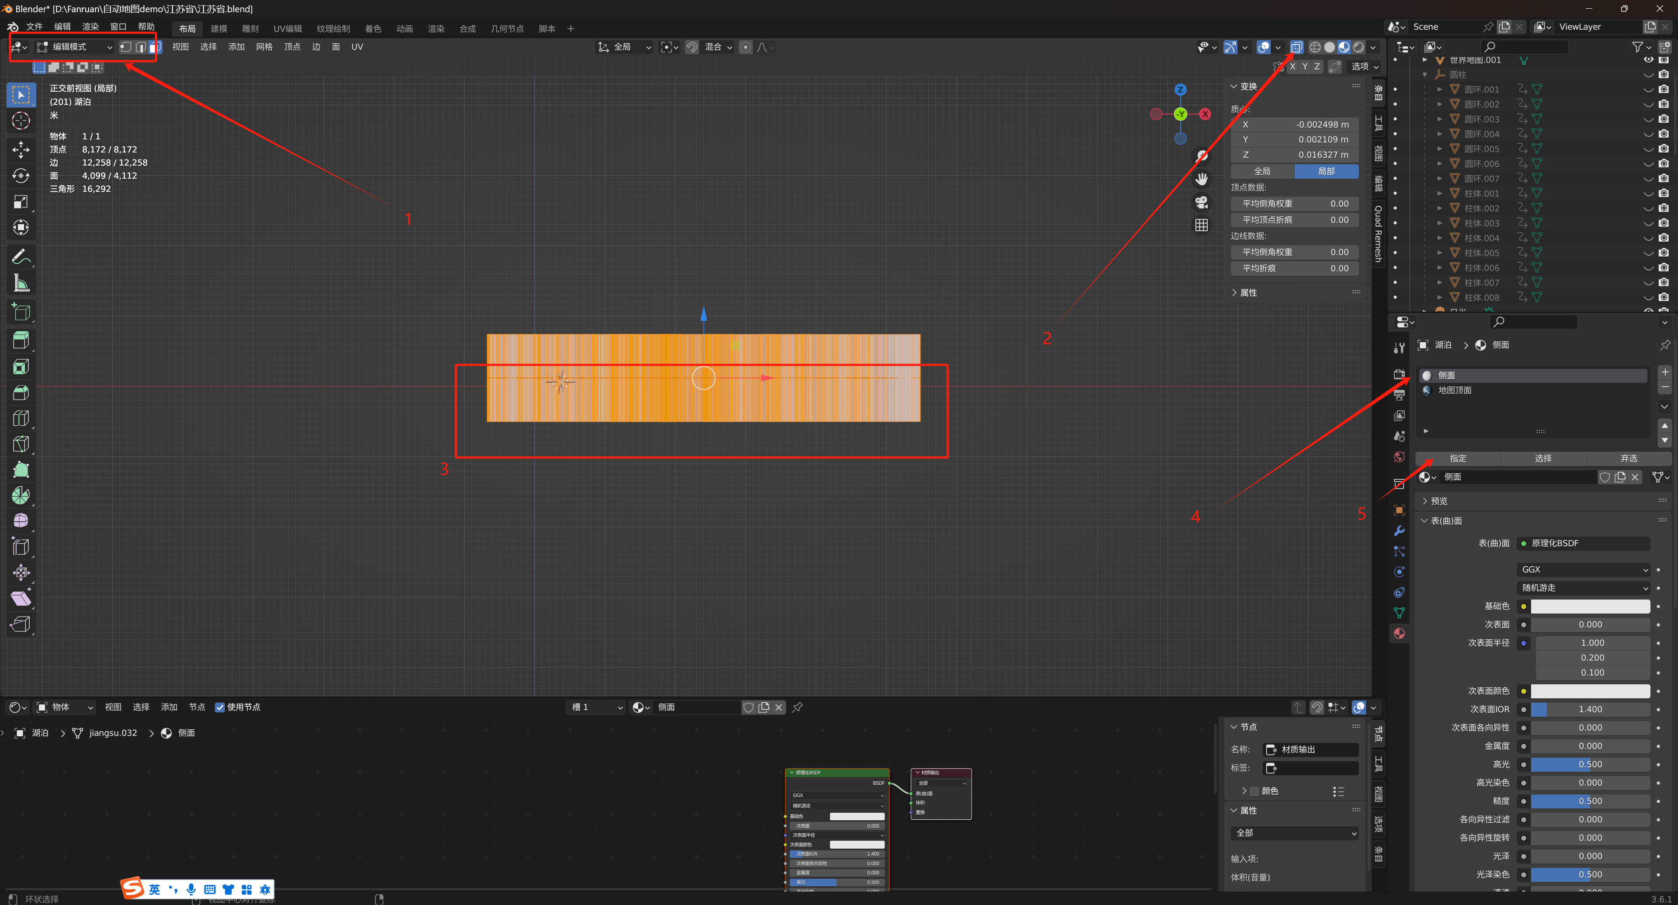Viewport: 1678px width, 905px height.
Task: Open the 随机游走 subsurface method dropdown
Action: pos(1584,588)
